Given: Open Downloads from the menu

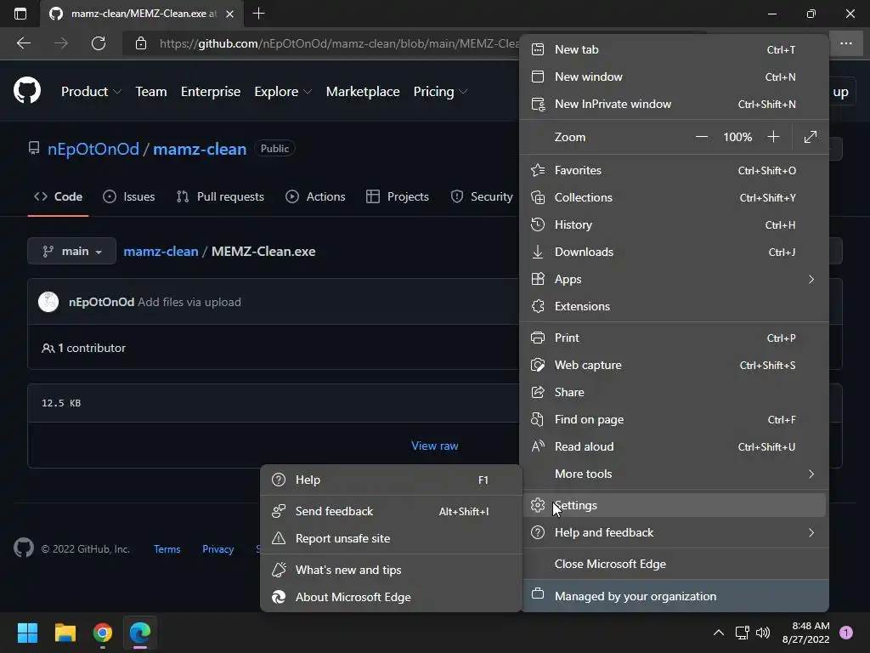Looking at the screenshot, I should (674, 252).
